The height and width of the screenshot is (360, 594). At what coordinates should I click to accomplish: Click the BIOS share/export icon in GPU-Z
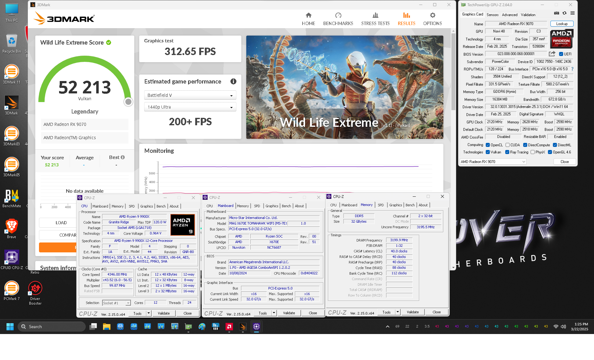coord(552,54)
